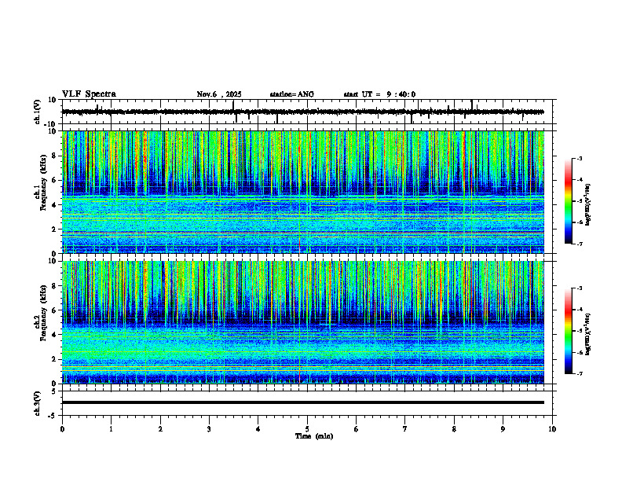This screenshot has width=622, height=481.
Task: Click the "start UT = 9 : 40: 0" text
Action: click(379, 94)
